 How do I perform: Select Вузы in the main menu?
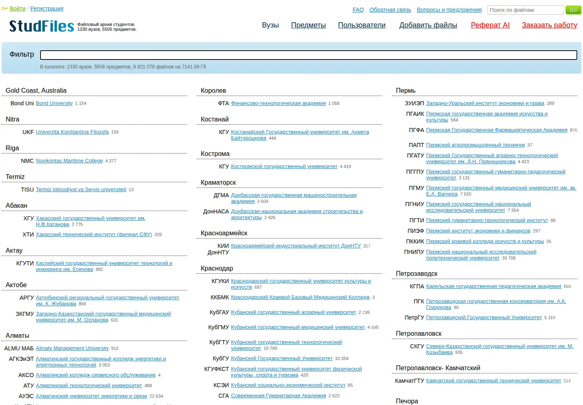tap(270, 25)
